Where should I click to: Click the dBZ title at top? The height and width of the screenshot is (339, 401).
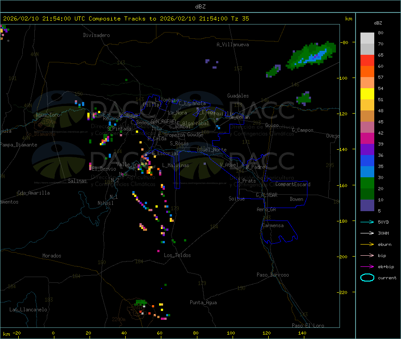tap(200, 7)
